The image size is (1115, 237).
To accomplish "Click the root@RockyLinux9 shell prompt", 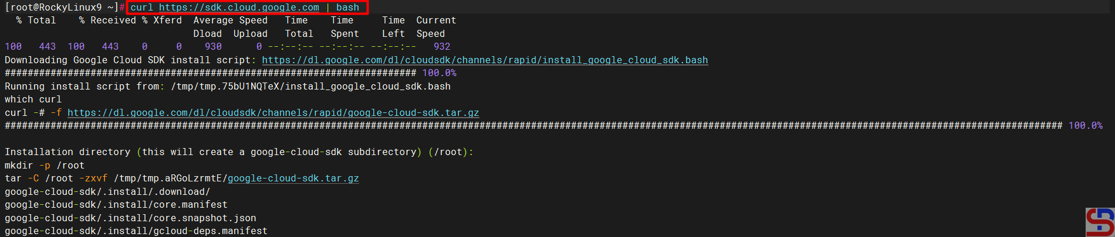I will tap(63, 8).
